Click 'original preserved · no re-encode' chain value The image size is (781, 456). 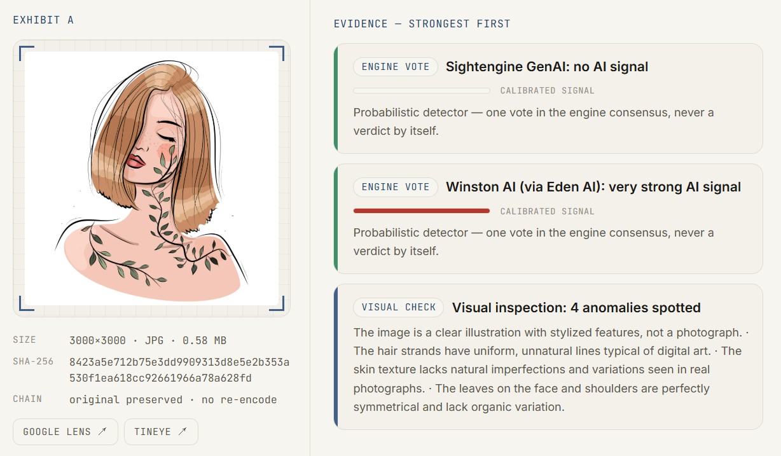[x=173, y=399]
